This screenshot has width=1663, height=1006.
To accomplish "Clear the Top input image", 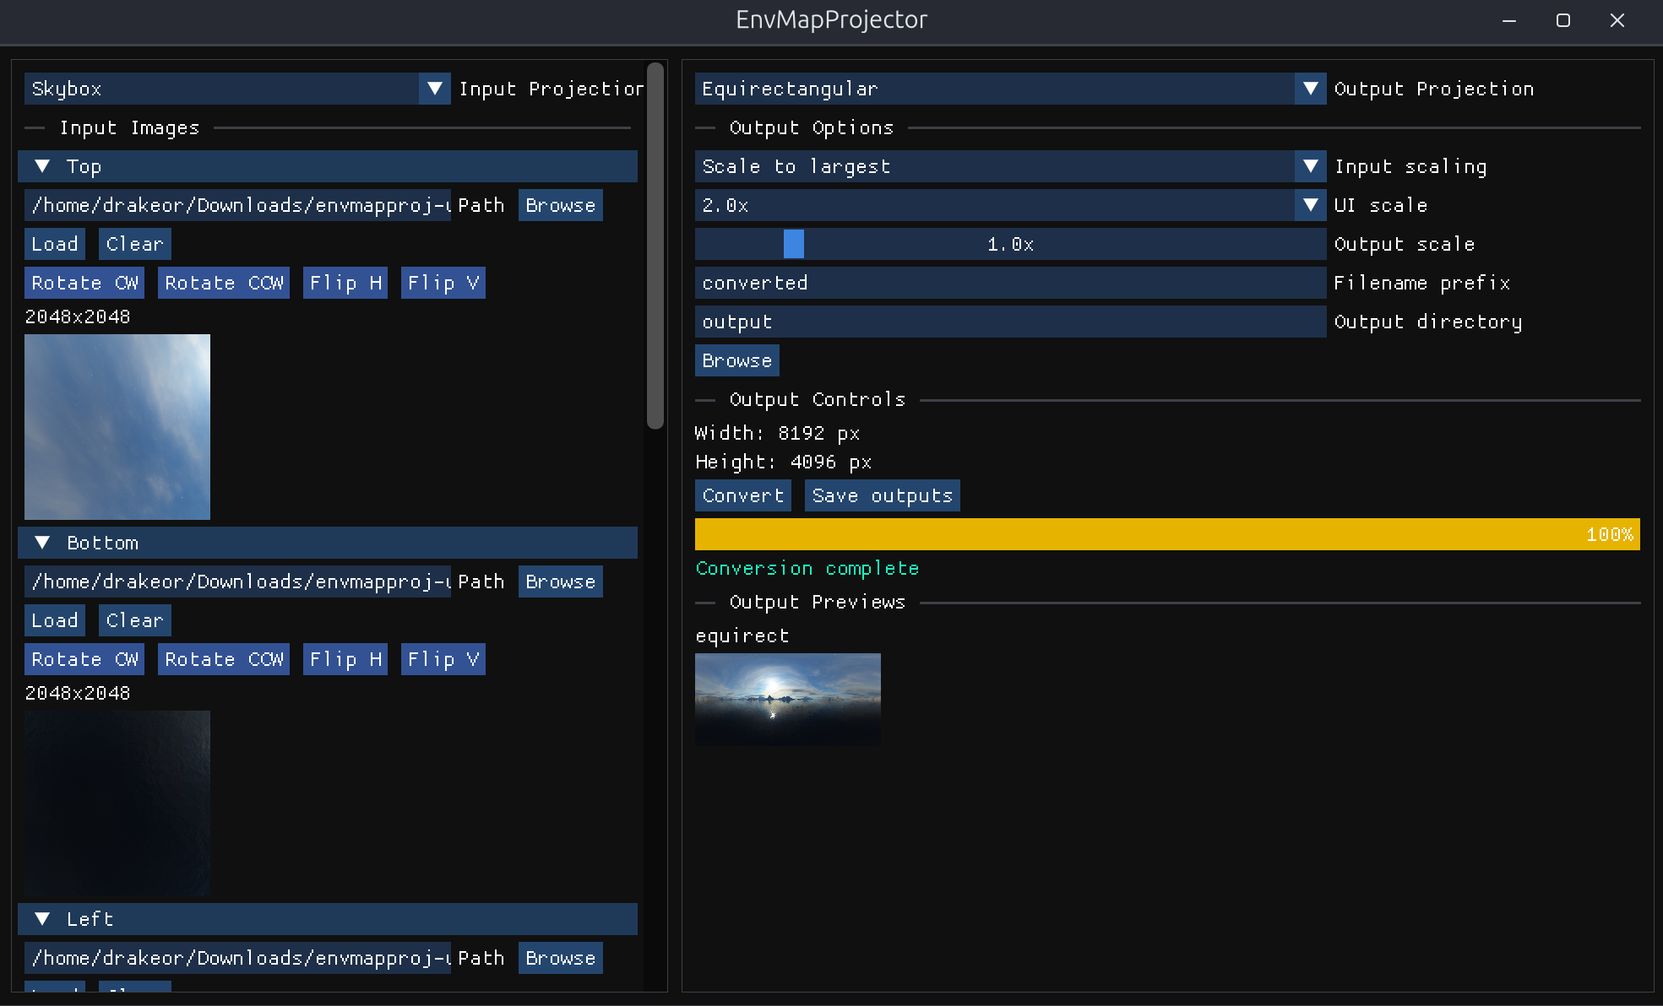I will tap(134, 244).
